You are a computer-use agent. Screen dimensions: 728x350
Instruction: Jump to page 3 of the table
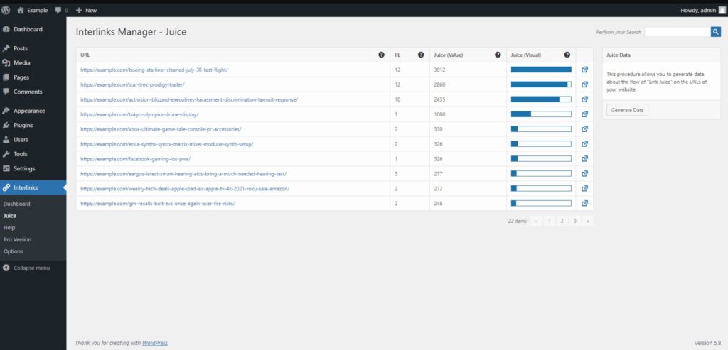tap(574, 221)
